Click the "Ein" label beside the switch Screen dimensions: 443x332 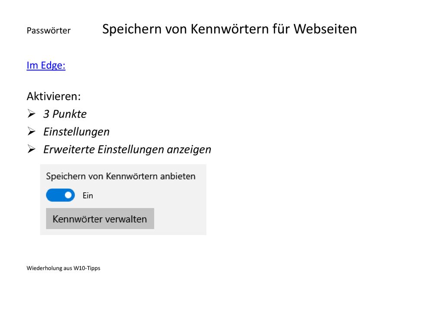(87, 195)
